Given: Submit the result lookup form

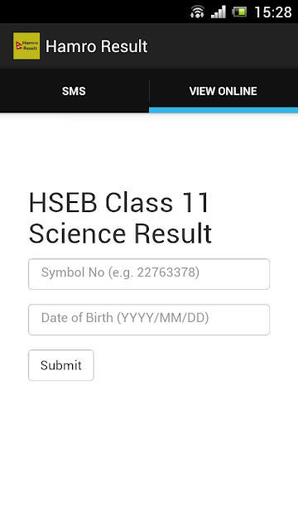Looking at the screenshot, I should (x=61, y=365).
